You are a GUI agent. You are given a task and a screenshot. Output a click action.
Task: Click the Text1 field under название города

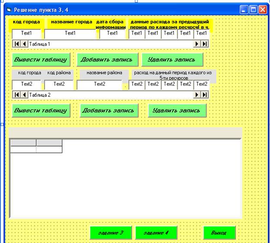70,33
